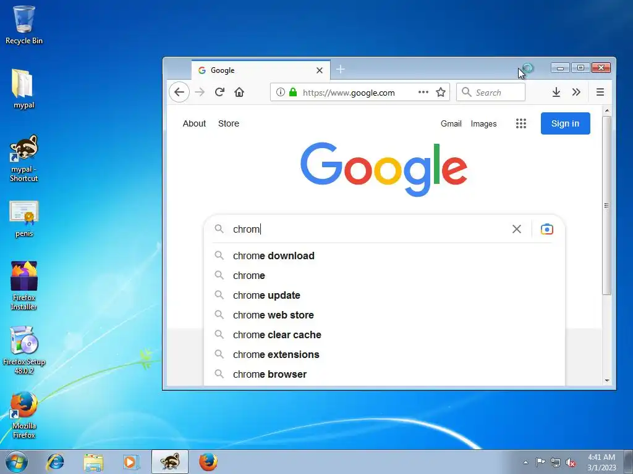Select the certificate file desktop icon
This screenshot has height=474, width=633.
pos(24,219)
